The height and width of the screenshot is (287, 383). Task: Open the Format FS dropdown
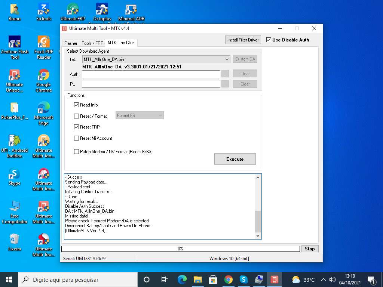(x=140, y=115)
